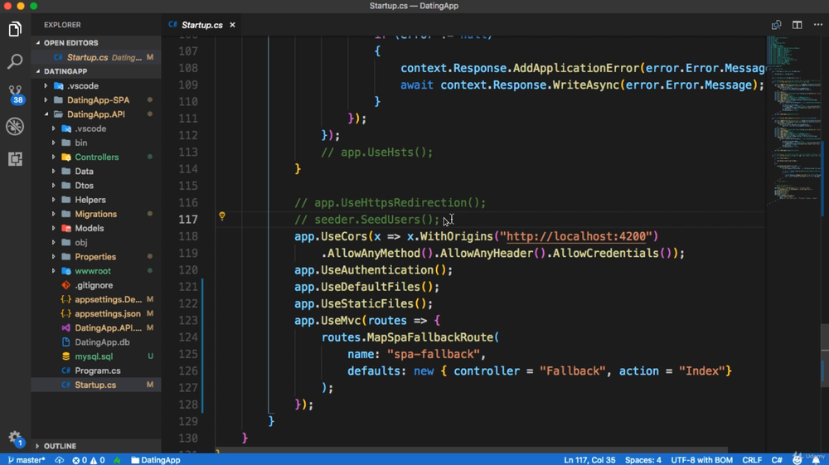The image size is (829, 465).
Task: Collapse the DatingApp.API folder
Action: tap(95, 114)
